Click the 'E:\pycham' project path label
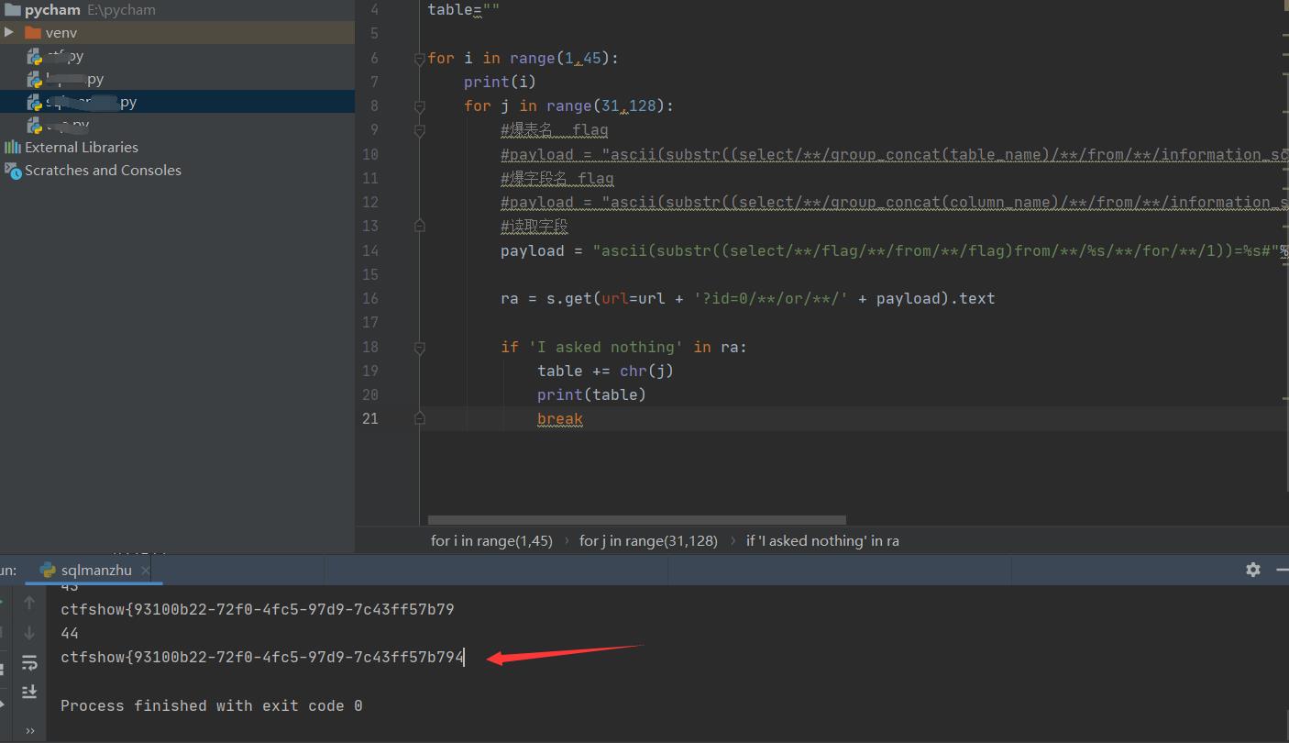Screen dimensions: 1289x743 coord(121,10)
